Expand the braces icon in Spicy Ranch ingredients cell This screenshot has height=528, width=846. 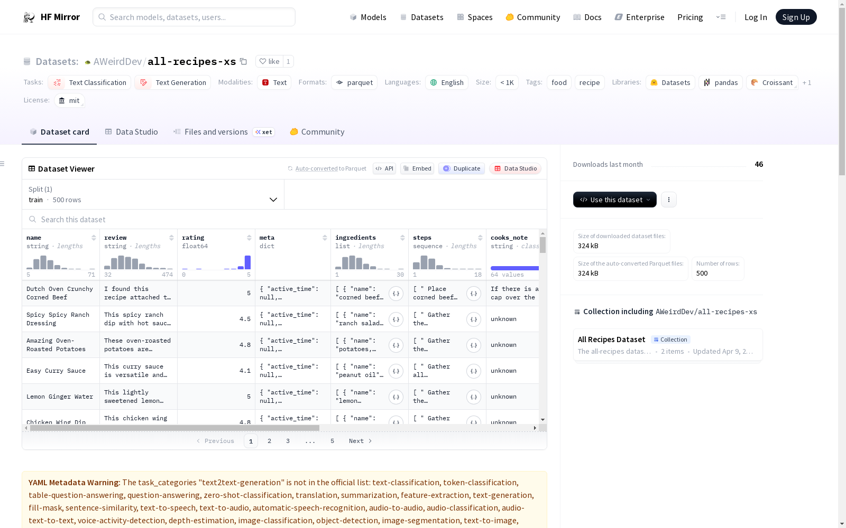coord(396,319)
